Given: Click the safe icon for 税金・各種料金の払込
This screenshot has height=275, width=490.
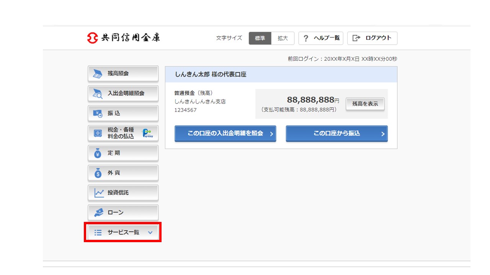Looking at the screenshot, I should click(x=98, y=133).
